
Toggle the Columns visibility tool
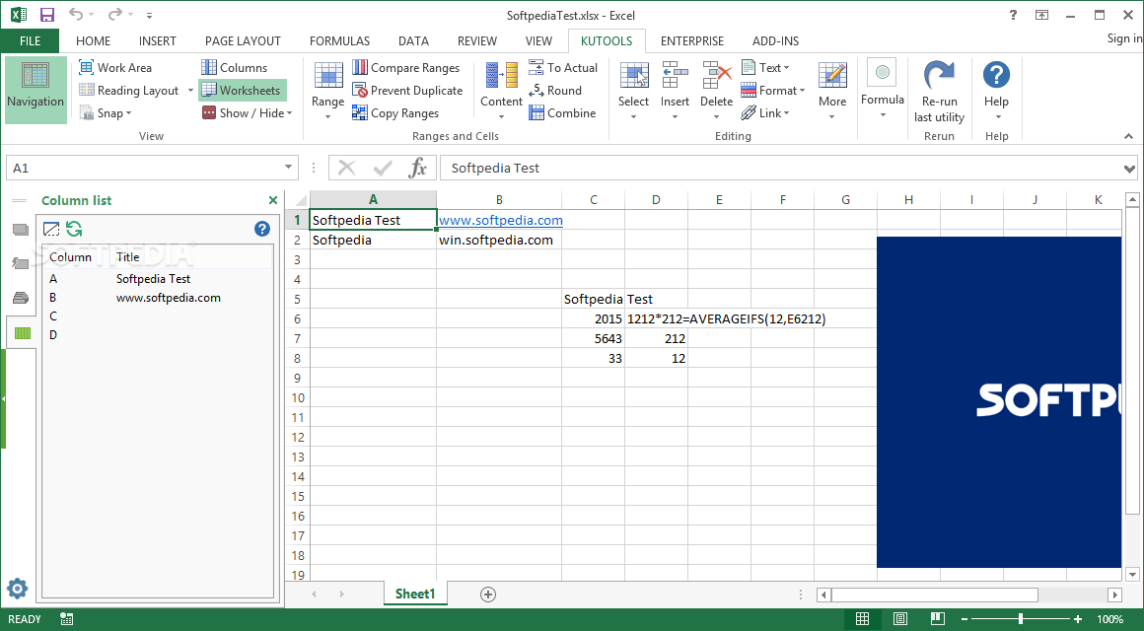[234, 68]
